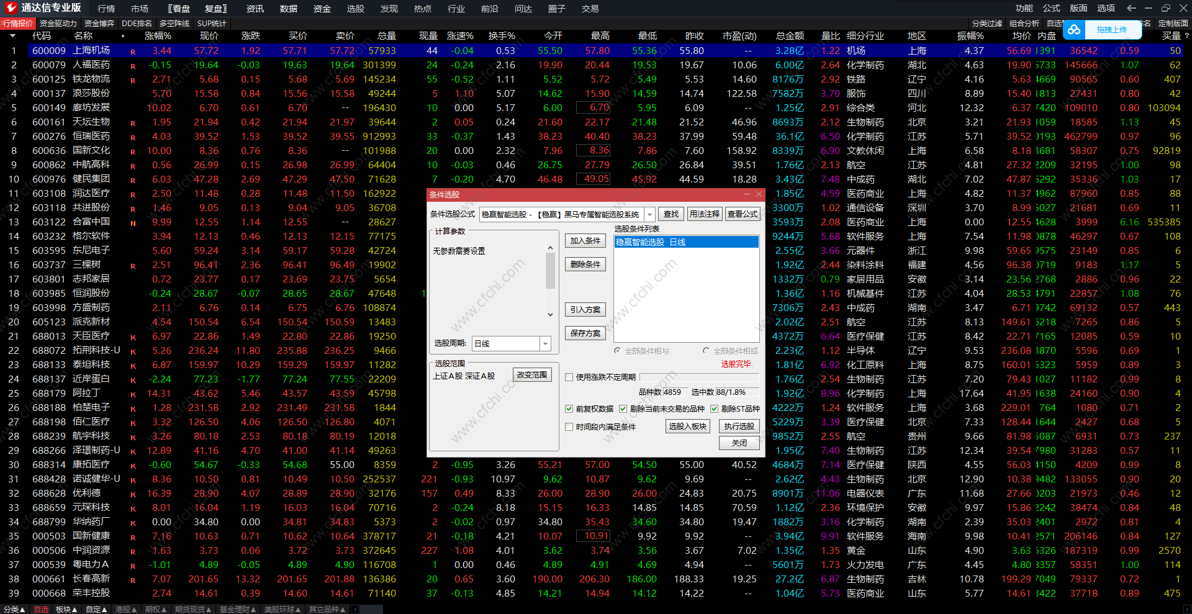
Task: Enable 使用涨跌不定周期 checkbox
Action: (x=569, y=377)
